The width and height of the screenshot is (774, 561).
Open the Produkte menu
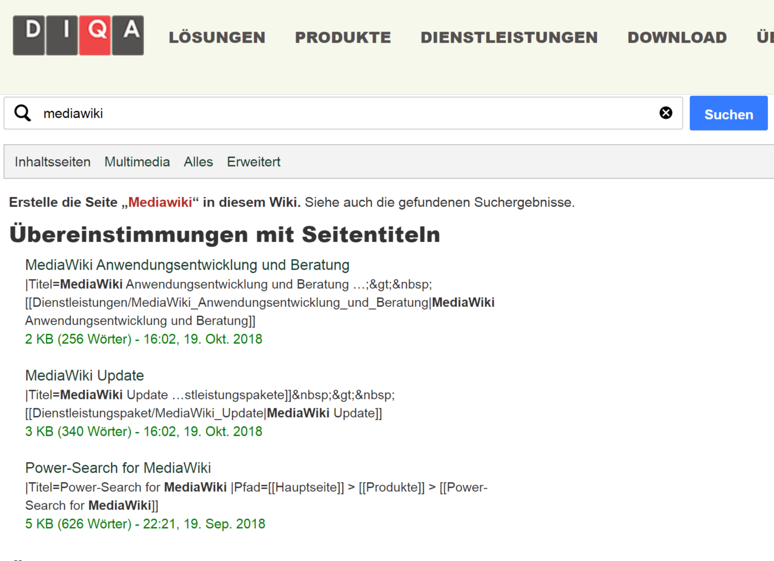343,38
